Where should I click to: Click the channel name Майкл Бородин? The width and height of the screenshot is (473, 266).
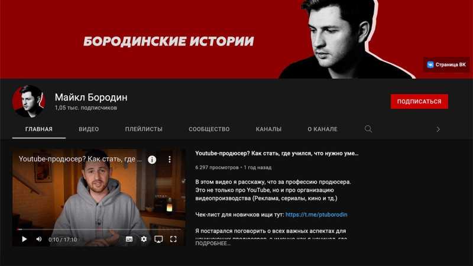point(91,97)
